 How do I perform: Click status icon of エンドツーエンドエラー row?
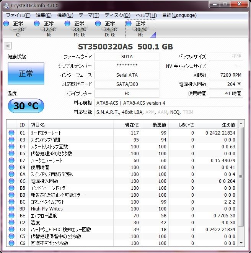point(11,188)
